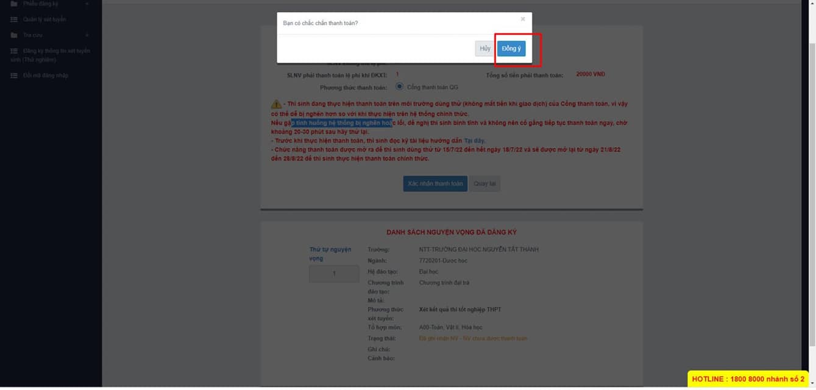Click the Hủy button to cancel payment
The width and height of the screenshot is (816, 390).
[484, 49]
